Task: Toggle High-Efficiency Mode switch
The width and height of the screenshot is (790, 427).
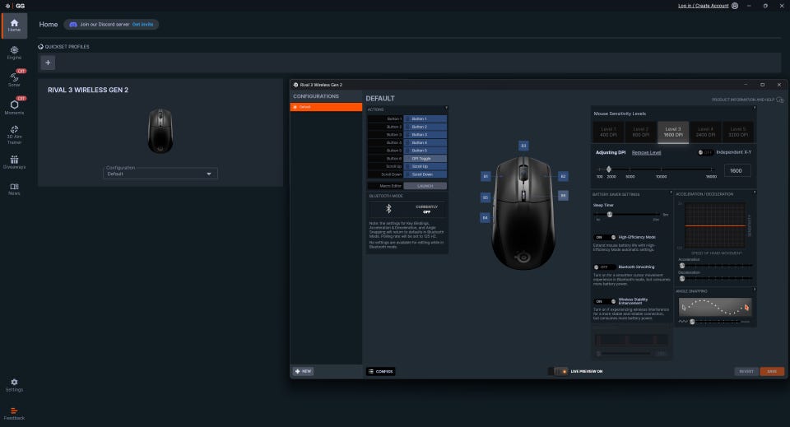Action: 605,237
